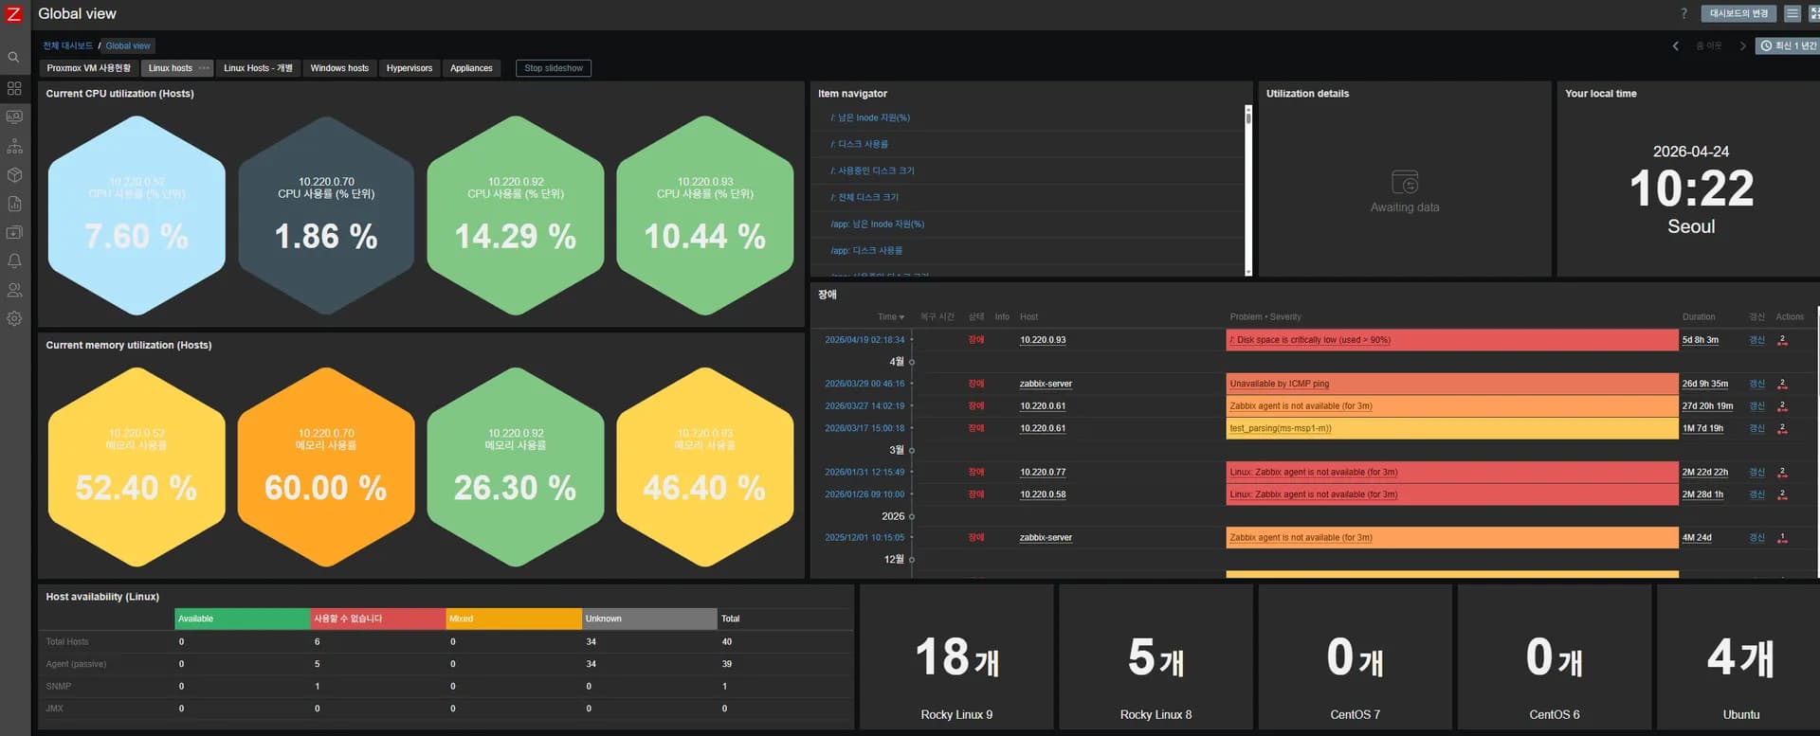Open the 최신 1 년간 time period selector
Screen dimensions: 1820x736
click(x=1788, y=45)
